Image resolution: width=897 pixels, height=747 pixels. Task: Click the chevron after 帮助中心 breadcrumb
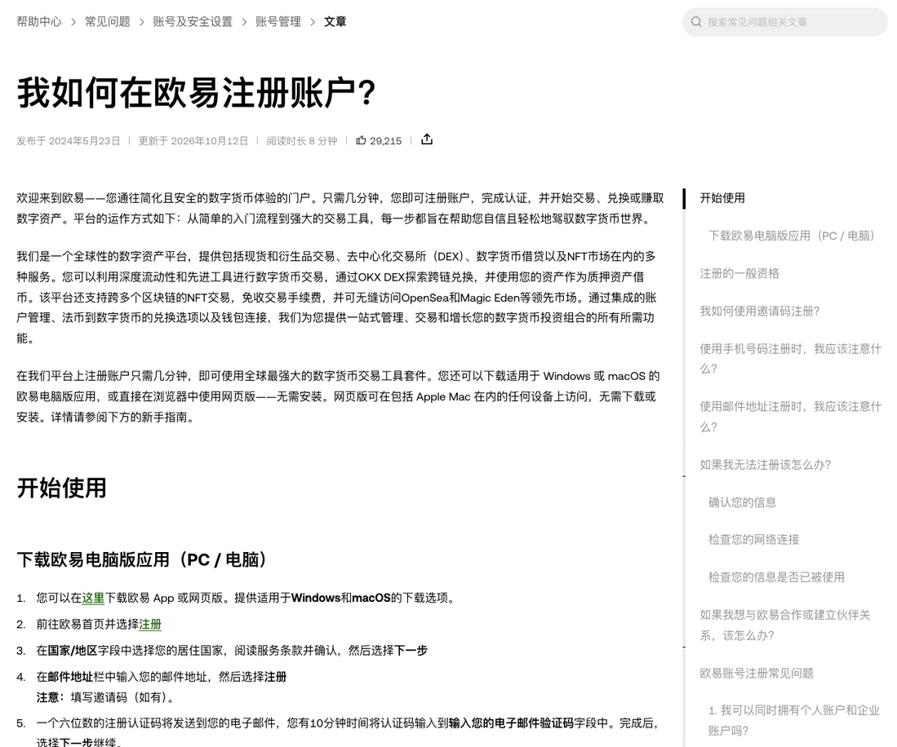click(73, 22)
